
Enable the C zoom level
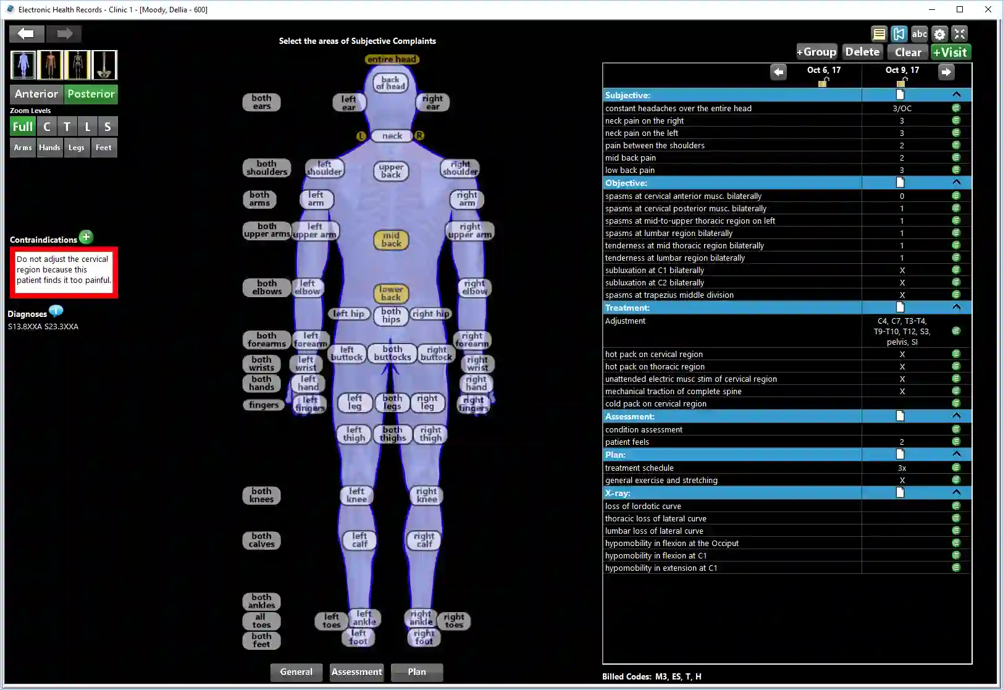46,126
